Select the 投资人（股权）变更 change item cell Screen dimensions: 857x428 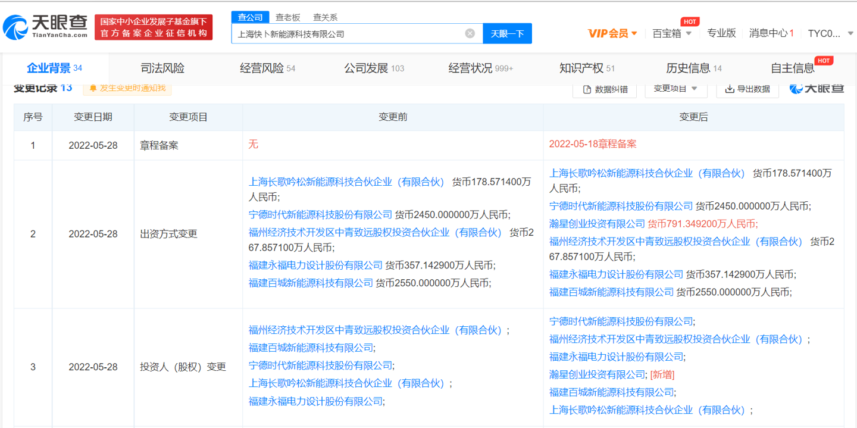point(189,367)
